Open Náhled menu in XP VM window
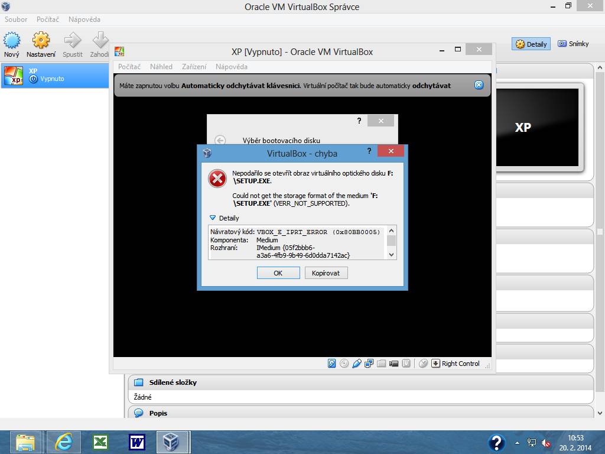 pyautogui.click(x=161, y=67)
